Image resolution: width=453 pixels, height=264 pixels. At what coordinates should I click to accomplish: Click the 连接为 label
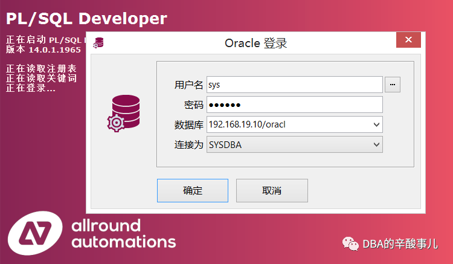(189, 145)
